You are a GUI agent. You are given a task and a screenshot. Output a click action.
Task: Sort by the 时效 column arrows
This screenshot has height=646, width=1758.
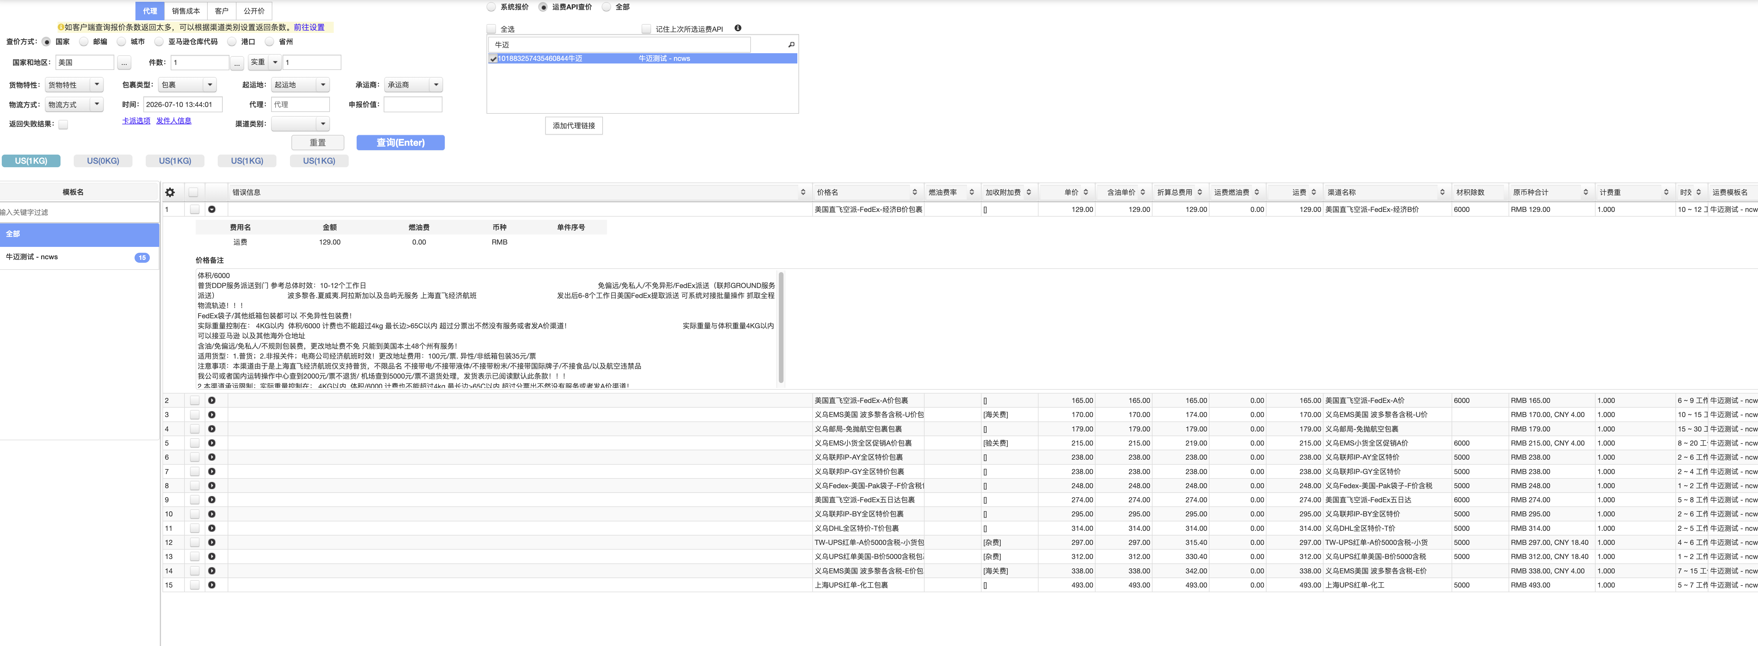click(1699, 193)
